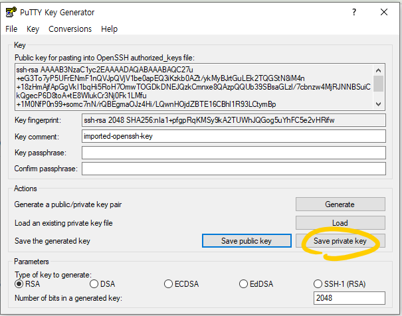Click the public key scrollbar thumb

(378, 84)
